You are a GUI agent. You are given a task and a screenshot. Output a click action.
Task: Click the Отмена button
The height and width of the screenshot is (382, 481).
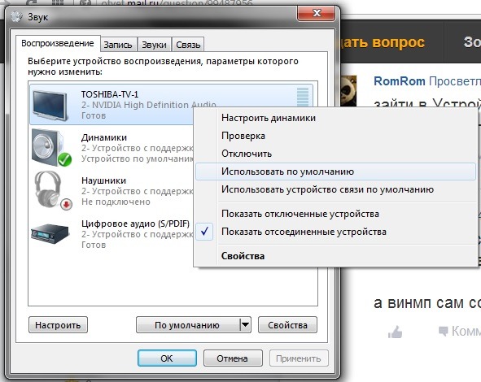tap(233, 358)
